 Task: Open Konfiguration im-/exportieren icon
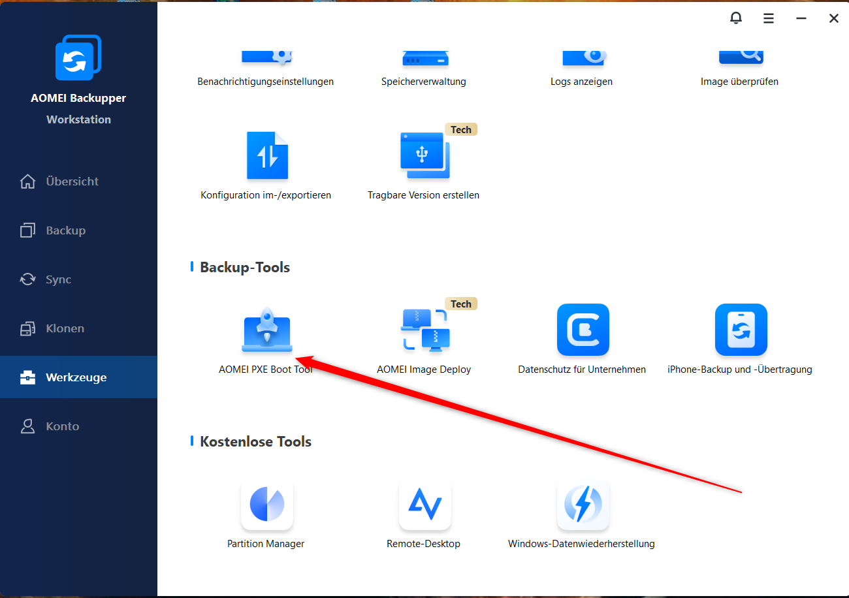[x=266, y=155]
